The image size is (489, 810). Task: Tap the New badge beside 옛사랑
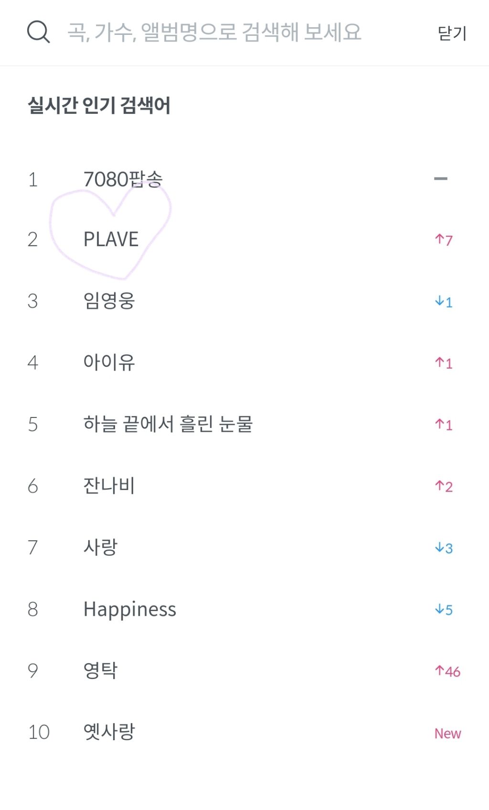click(x=447, y=733)
